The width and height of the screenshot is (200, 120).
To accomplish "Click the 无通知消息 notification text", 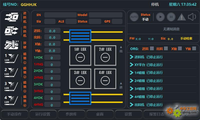I will pos(171,29).
